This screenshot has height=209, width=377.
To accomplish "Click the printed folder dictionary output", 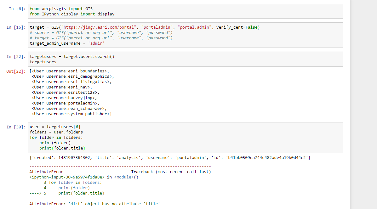I will (170, 158).
